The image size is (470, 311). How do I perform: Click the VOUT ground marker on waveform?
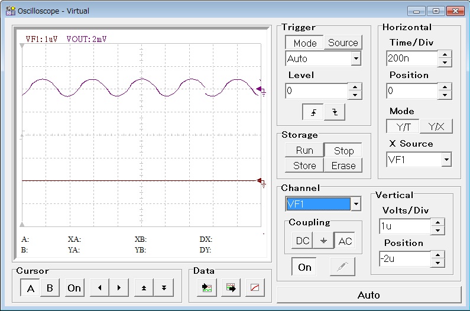pos(261,90)
